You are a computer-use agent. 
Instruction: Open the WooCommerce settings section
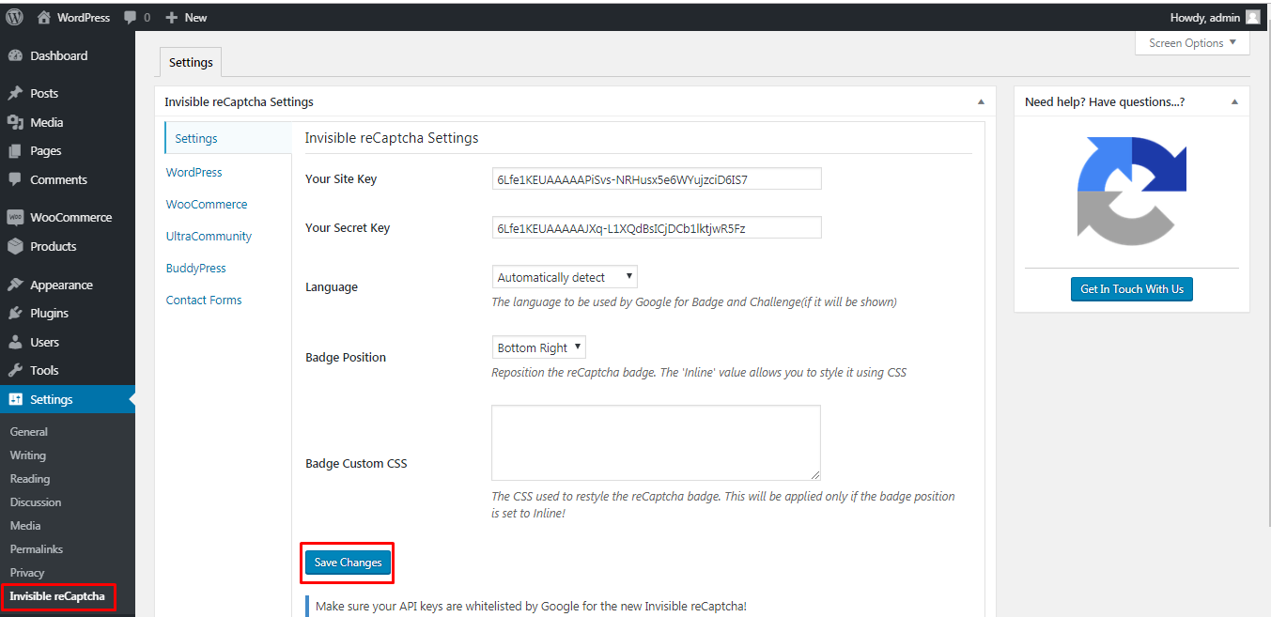coord(207,205)
